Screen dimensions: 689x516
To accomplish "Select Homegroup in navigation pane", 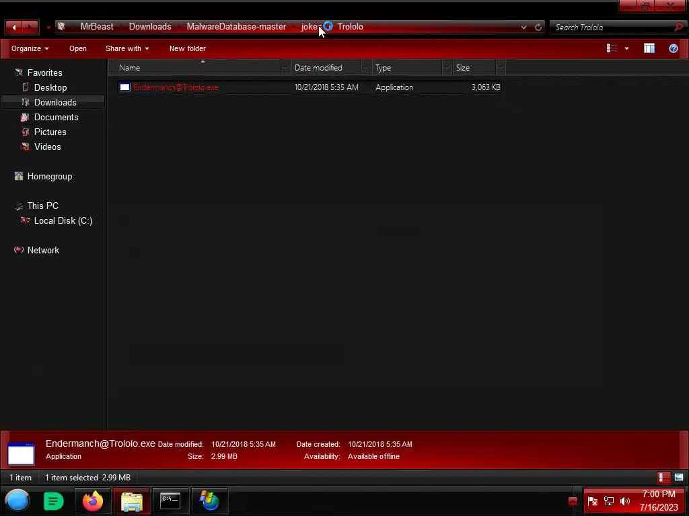I will tap(50, 177).
